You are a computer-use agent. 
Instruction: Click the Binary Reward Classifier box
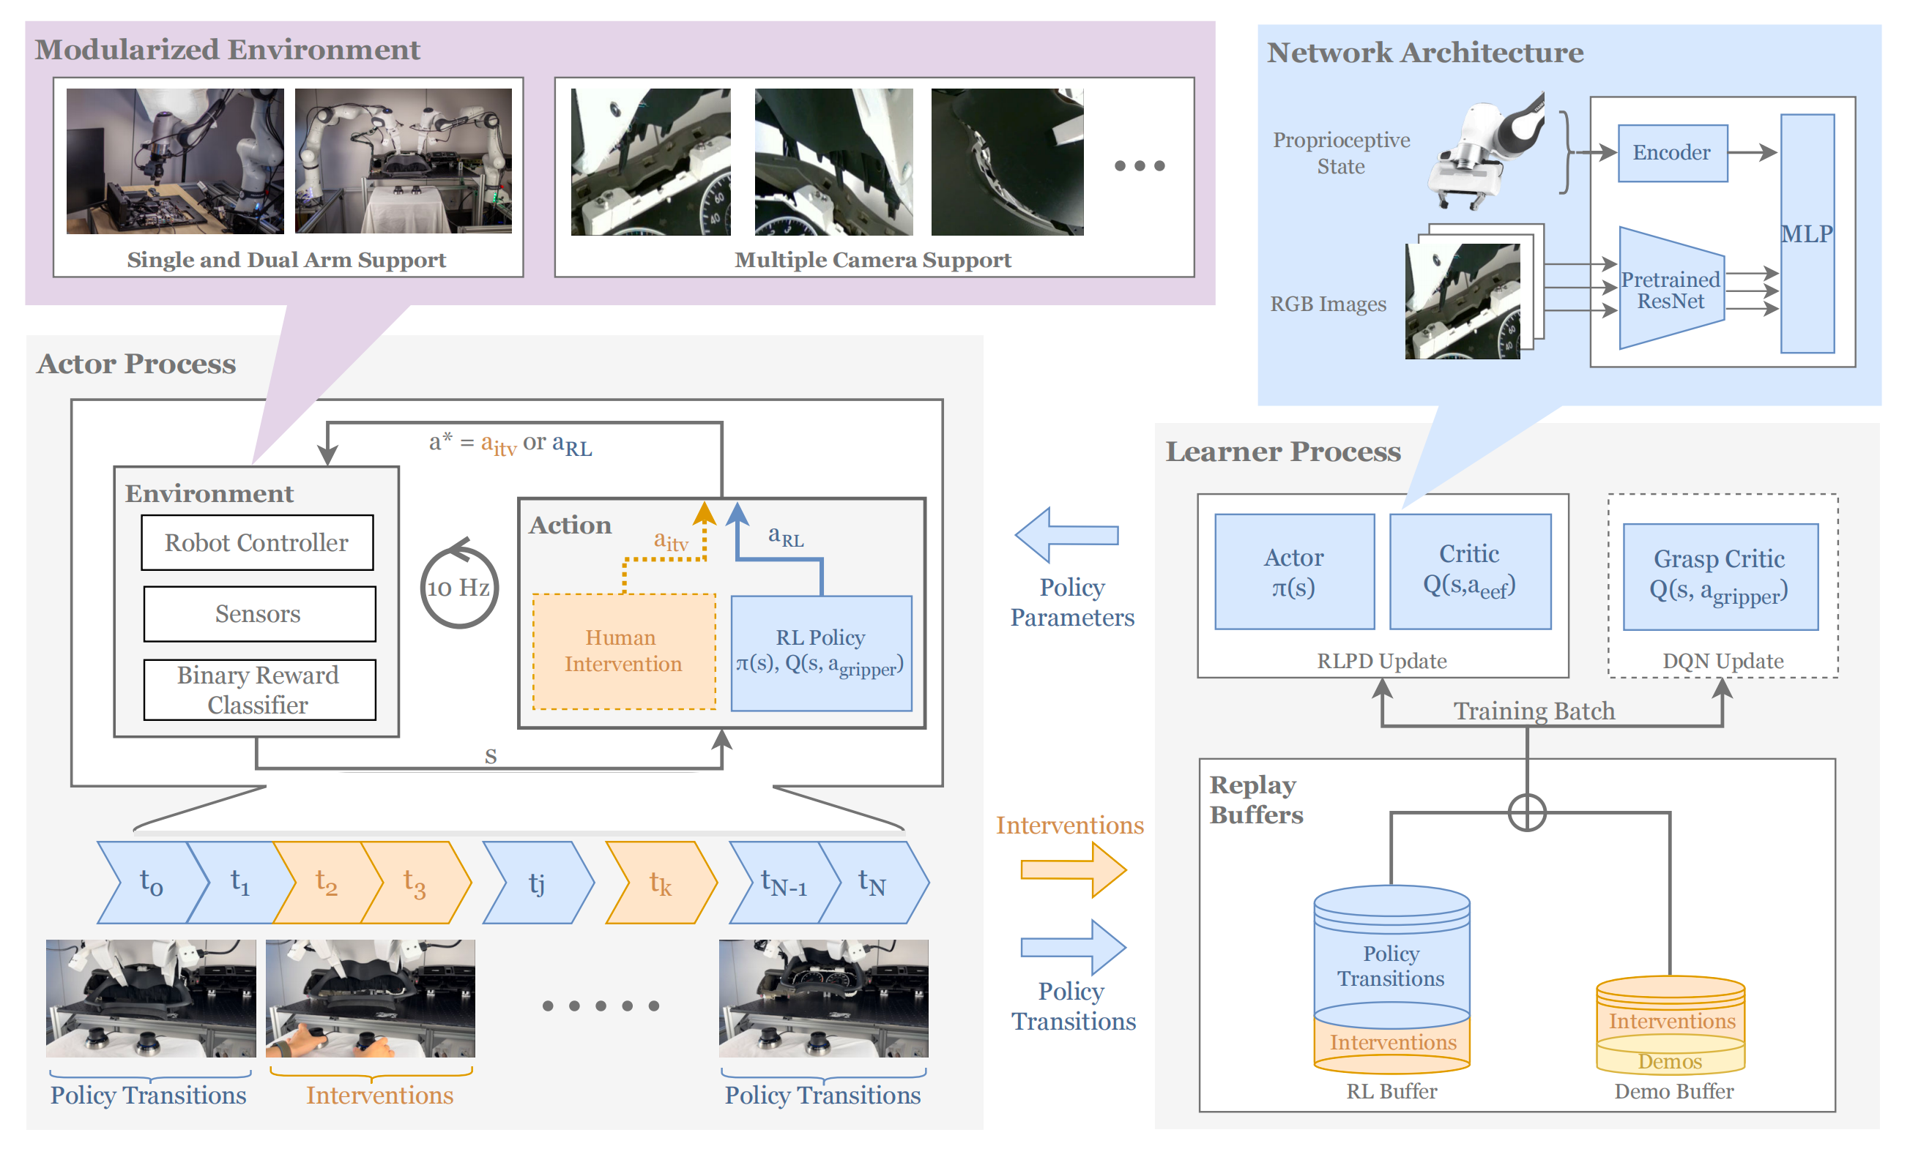pos(259,690)
